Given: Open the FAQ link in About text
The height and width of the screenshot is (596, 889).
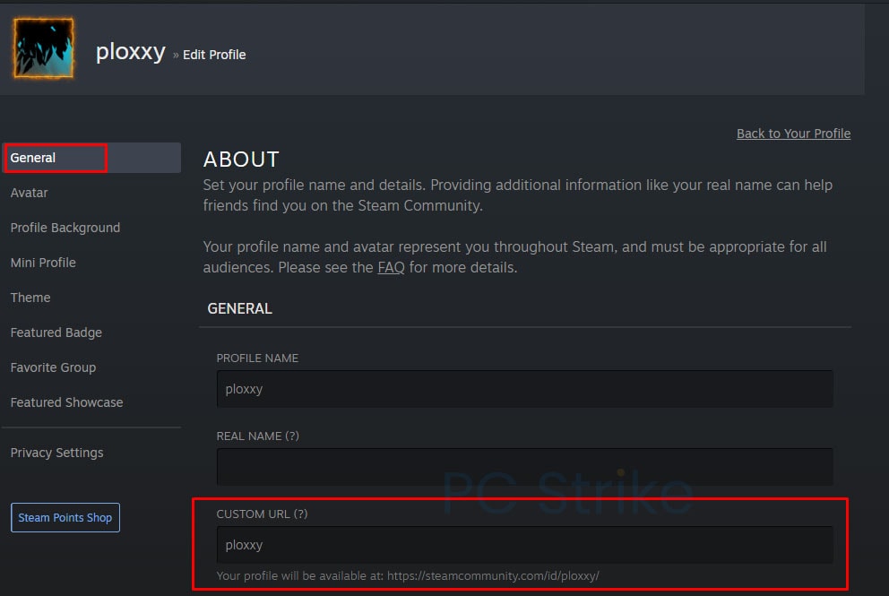Looking at the screenshot, I should pos(391,267).
